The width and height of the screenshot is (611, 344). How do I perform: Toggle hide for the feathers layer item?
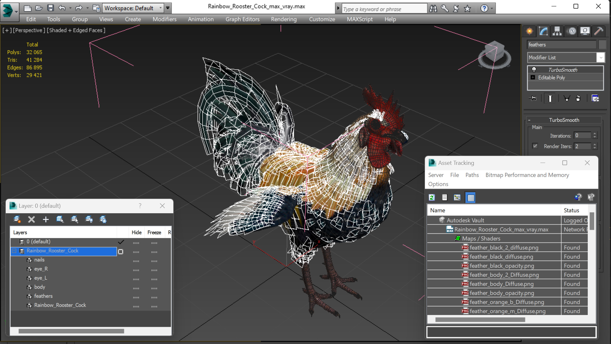click(136, 296)
